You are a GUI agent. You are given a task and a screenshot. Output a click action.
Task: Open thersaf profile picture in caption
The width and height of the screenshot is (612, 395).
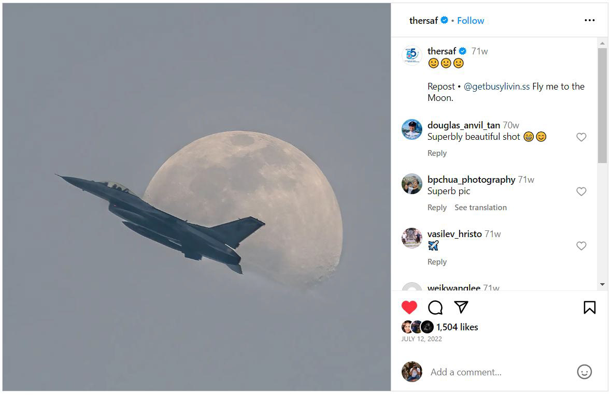tap(412, 55)
